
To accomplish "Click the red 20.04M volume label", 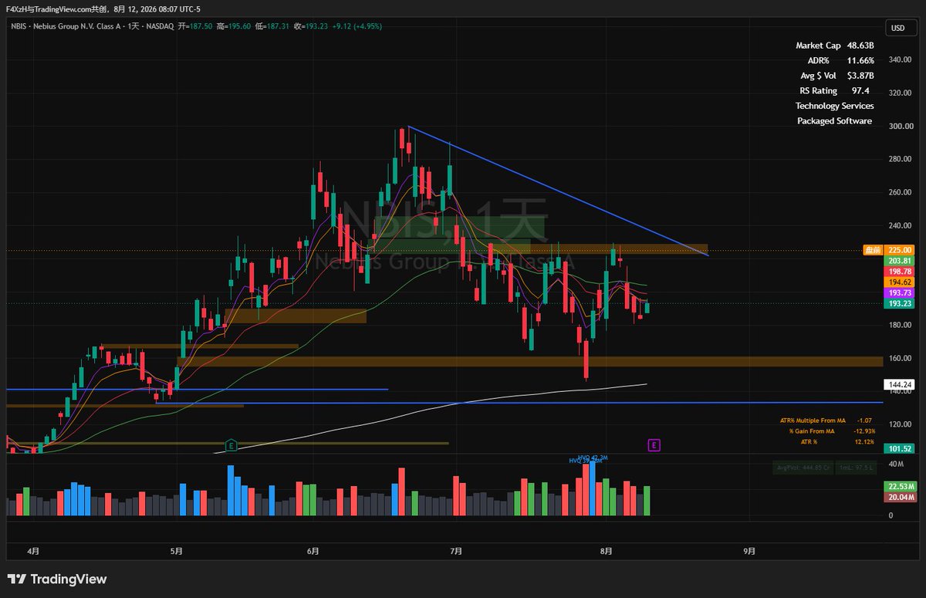I will [x=901, y=498].
